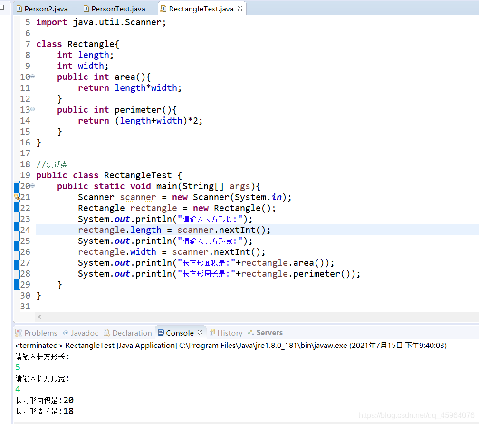The image size is (479, 424).
Task: Click the PersonTest.java file icon
Action: click(86, 9)
